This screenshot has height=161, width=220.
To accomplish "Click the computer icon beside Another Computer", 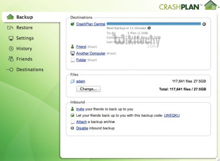I will click(x=73, y=53).
